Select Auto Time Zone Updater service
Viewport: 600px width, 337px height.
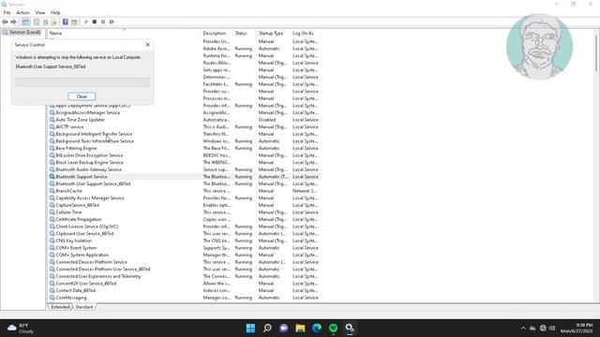(184, 120)
